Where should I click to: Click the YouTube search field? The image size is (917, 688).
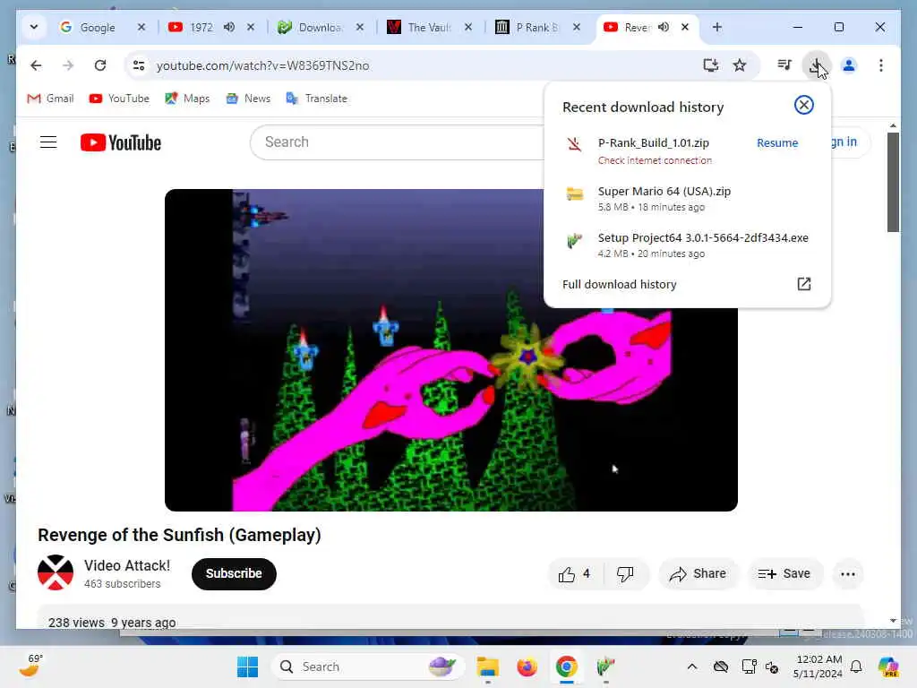point(398,142)
